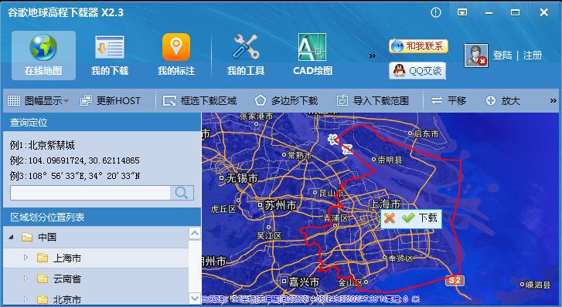Open CAD绘图 drawing tab
Viewport: 562px width, 307px height.
point(312,56)
